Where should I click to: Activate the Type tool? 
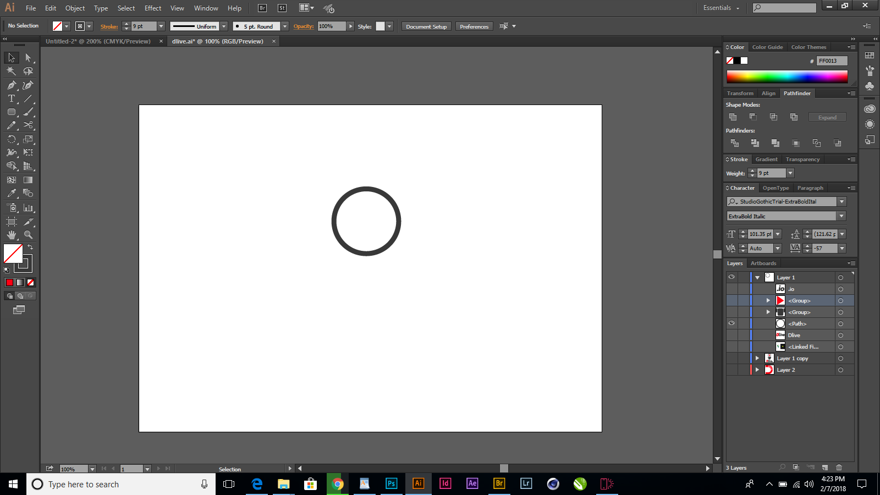coord(11,99)
